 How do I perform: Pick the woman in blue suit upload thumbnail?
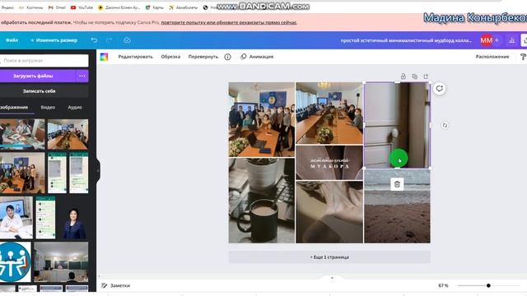[x=74, y=218]
